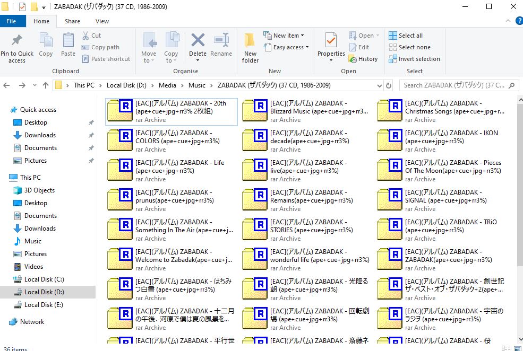Select Network in navigation pane
The image size is (523, 351).
(x=32, y=322)
